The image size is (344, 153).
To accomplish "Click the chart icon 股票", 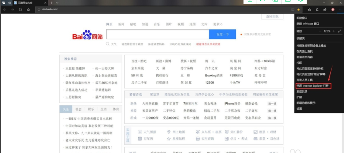I will [255, 132].
